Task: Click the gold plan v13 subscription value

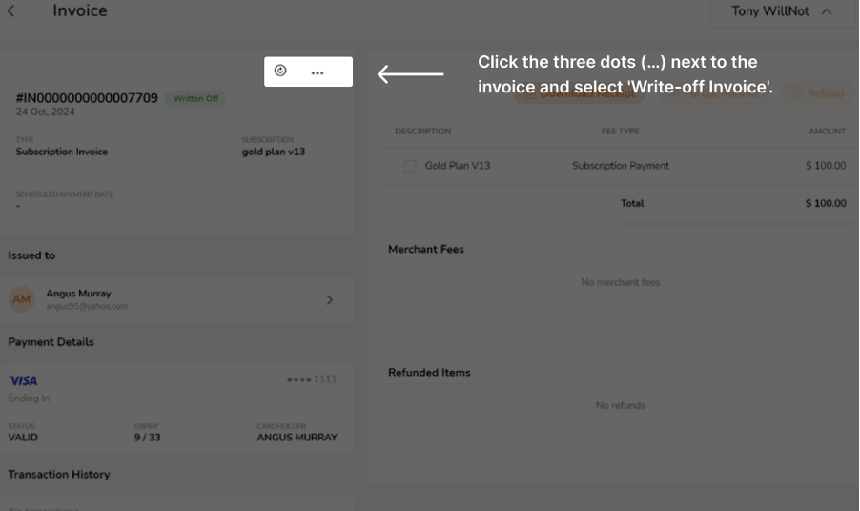Action: point(273,152)
